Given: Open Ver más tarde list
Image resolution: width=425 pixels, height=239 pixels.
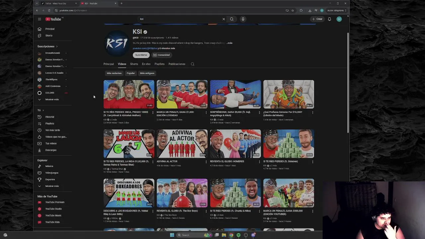Looking at the screenshot, I should [53, 130].
